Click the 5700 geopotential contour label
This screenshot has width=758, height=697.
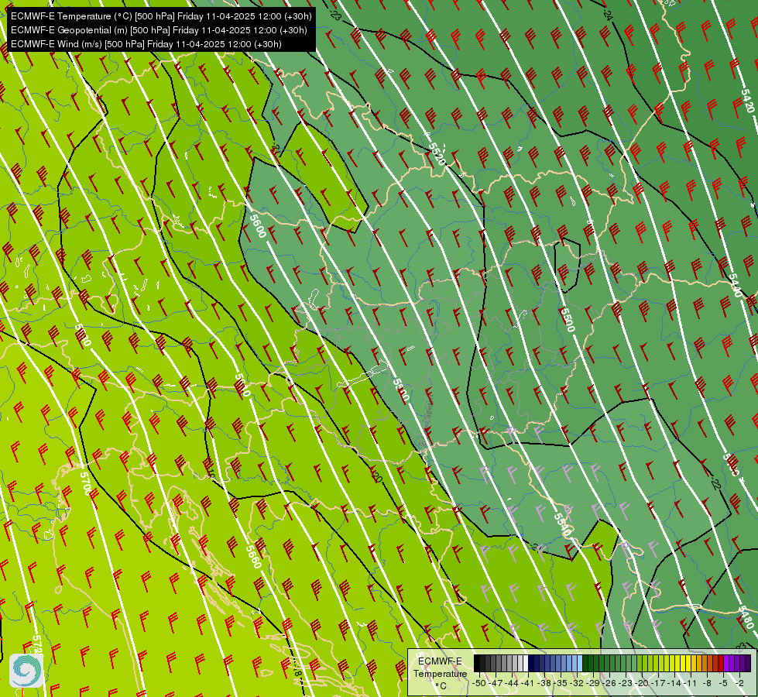85,483
